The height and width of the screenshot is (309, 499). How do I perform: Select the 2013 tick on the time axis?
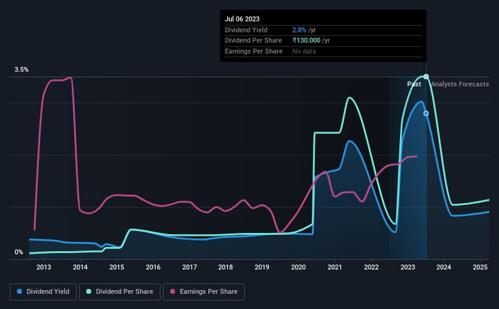click(x=44, y=267)
